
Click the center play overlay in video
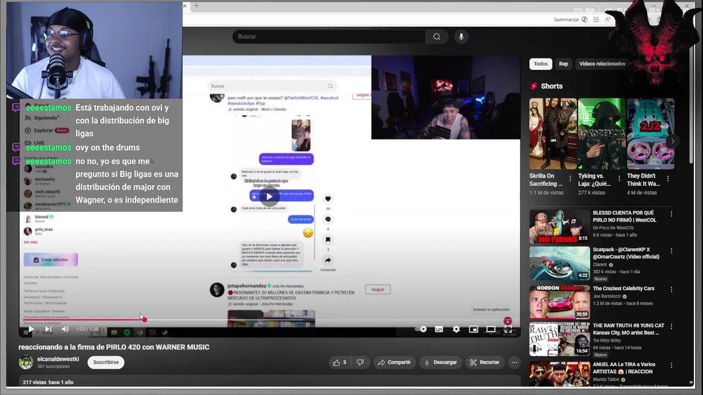coord(269,196)
